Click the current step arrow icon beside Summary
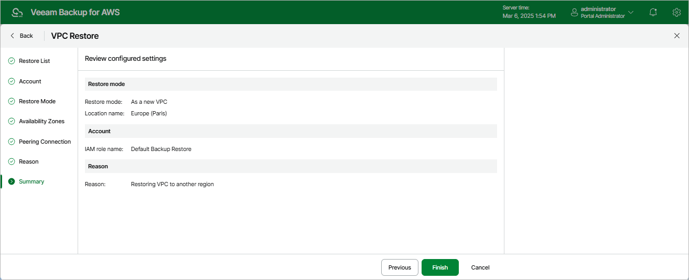 click(x=12, y=181)
